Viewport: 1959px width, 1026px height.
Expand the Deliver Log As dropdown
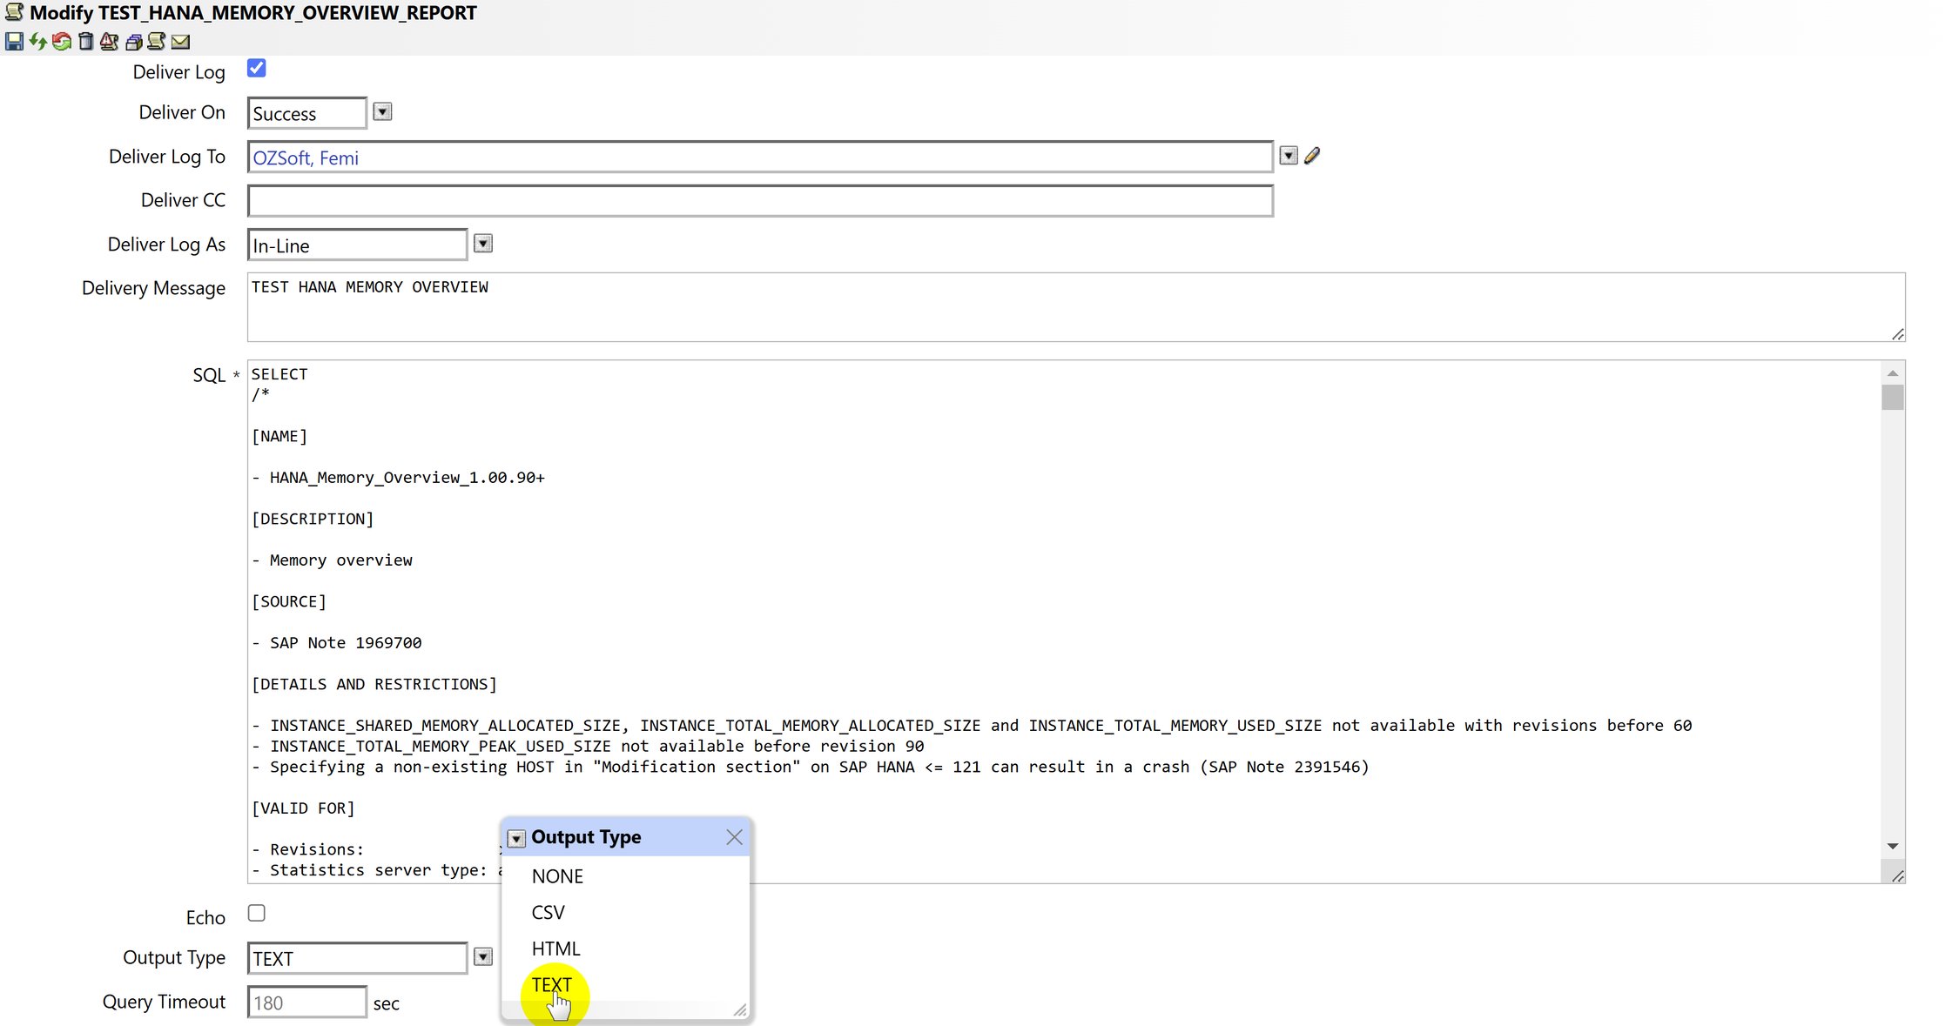point(483,244)
